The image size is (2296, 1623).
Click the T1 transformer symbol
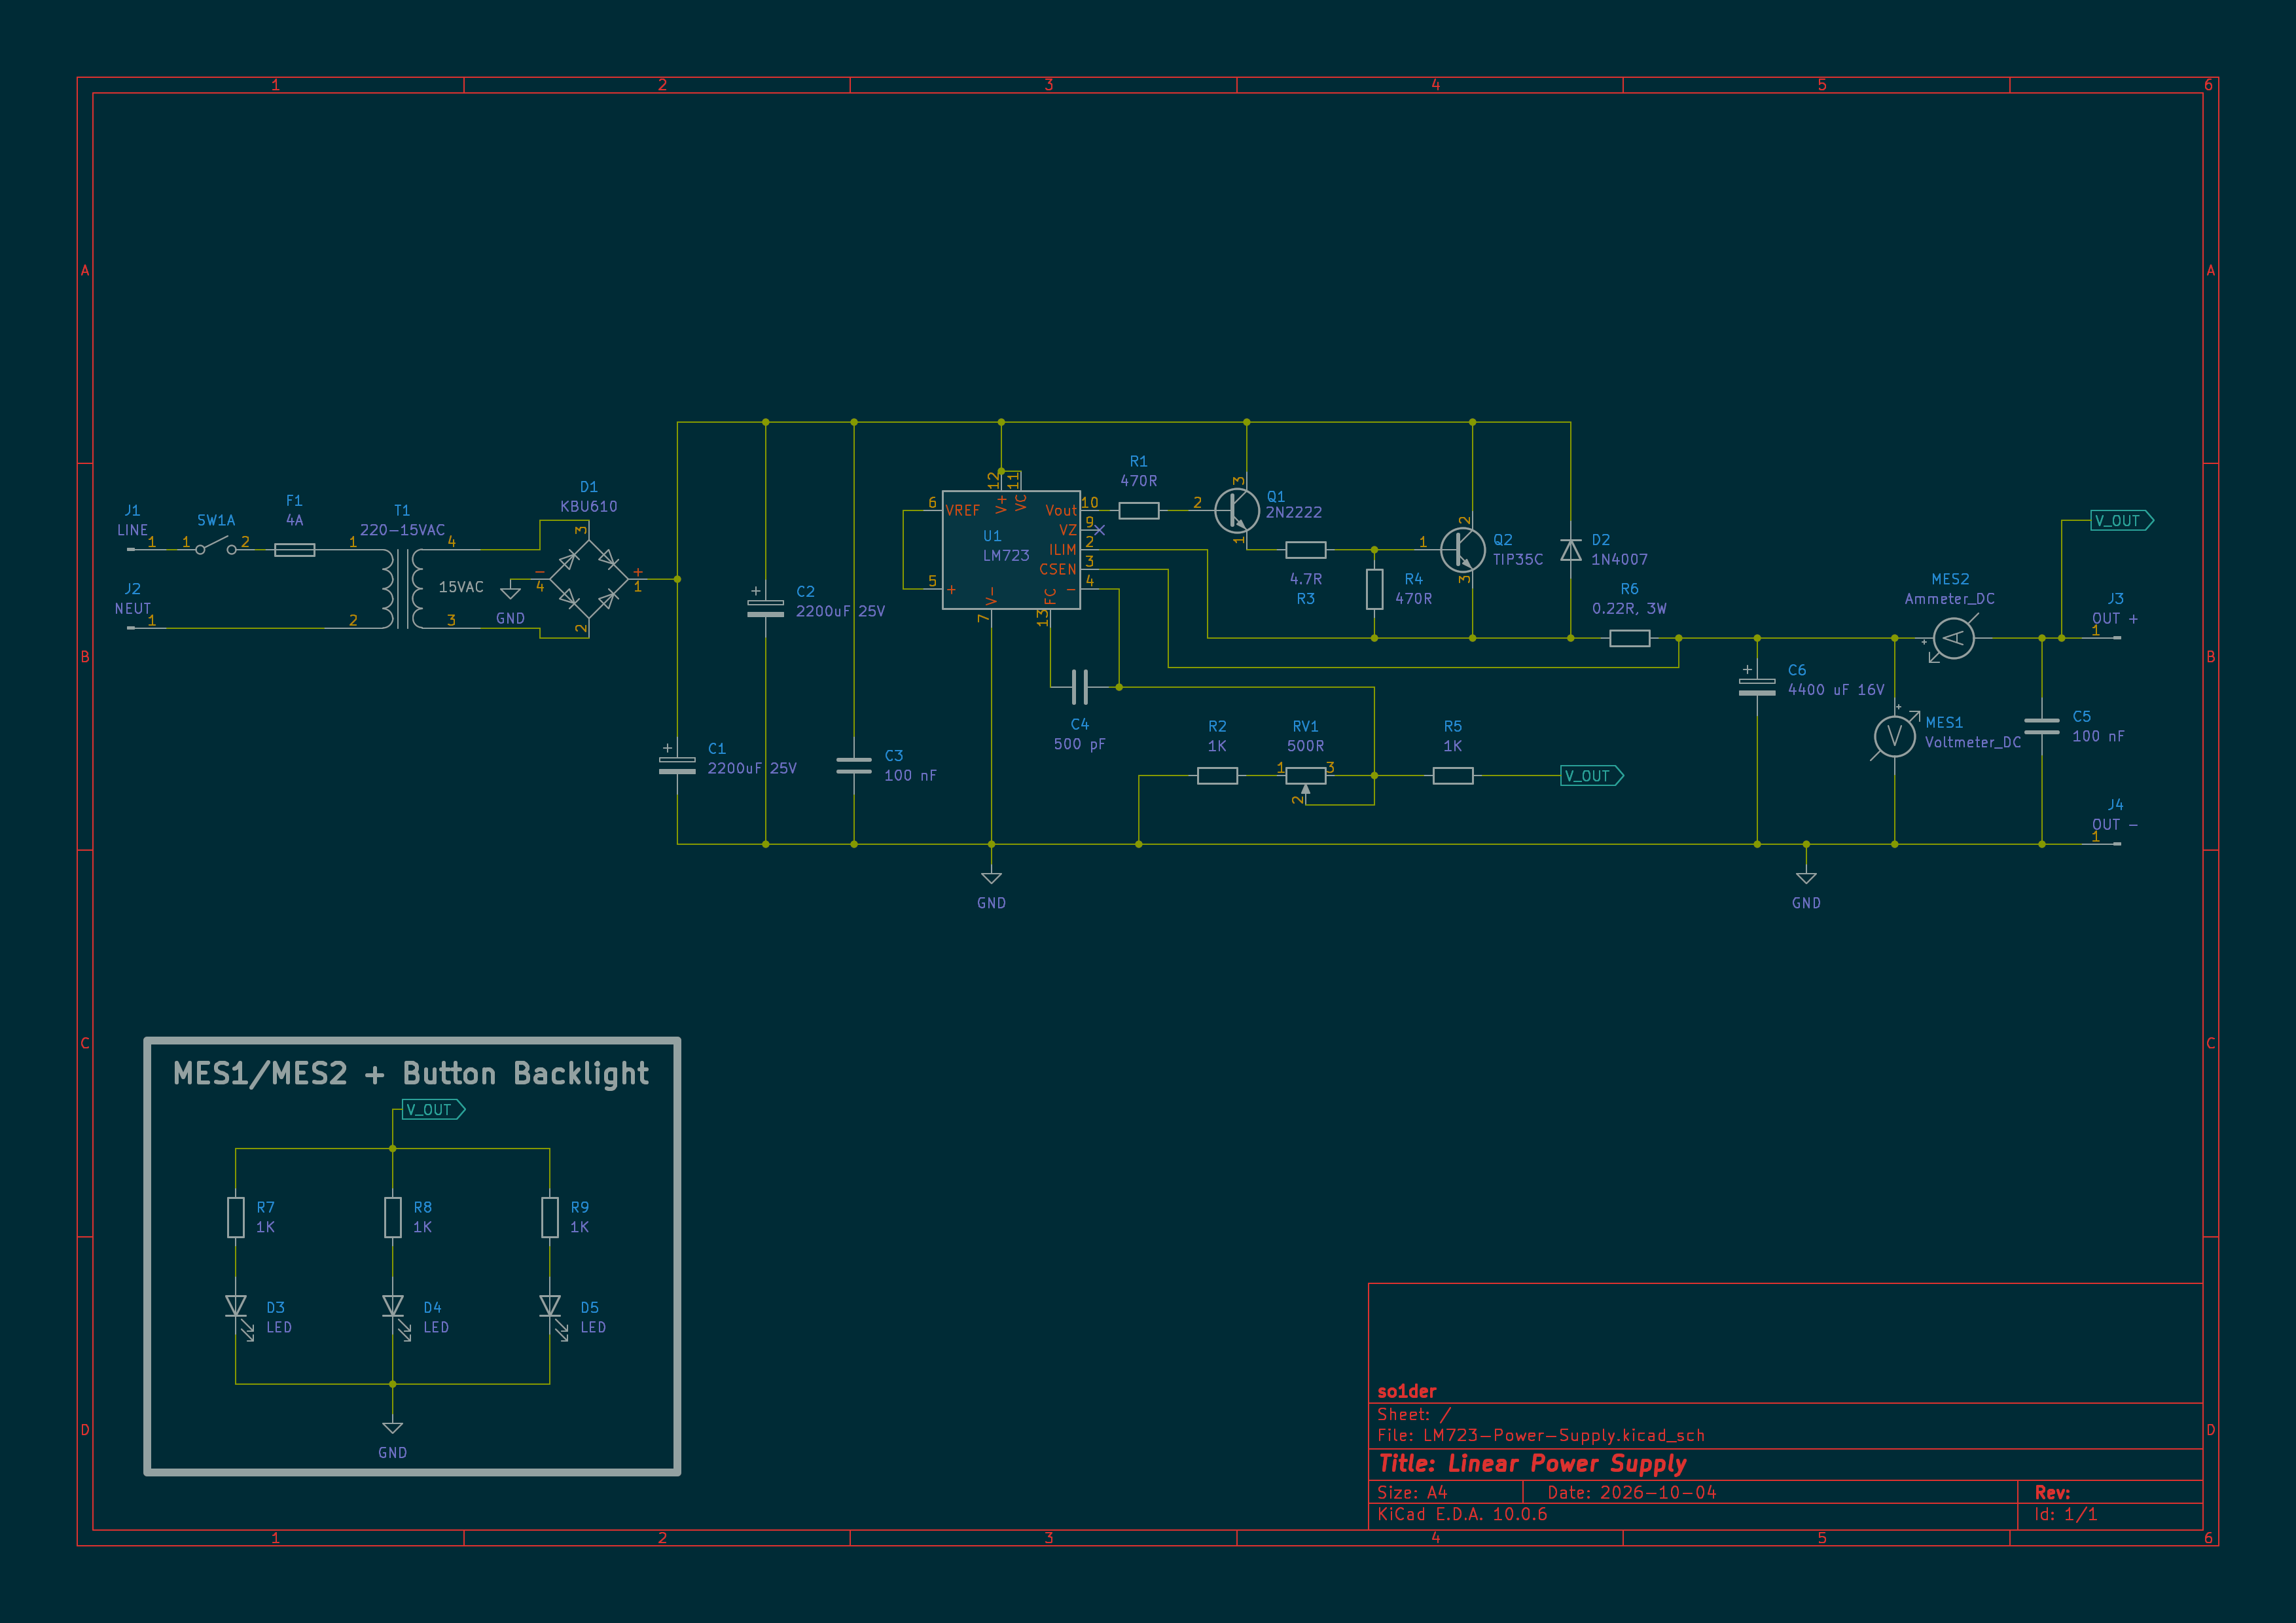point(402,588)
